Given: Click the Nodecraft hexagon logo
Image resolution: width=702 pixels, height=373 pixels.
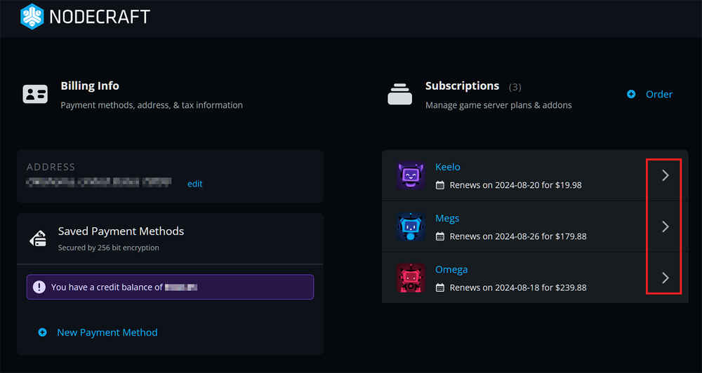Looking at the screenshot, I should [x=32, y=17].
